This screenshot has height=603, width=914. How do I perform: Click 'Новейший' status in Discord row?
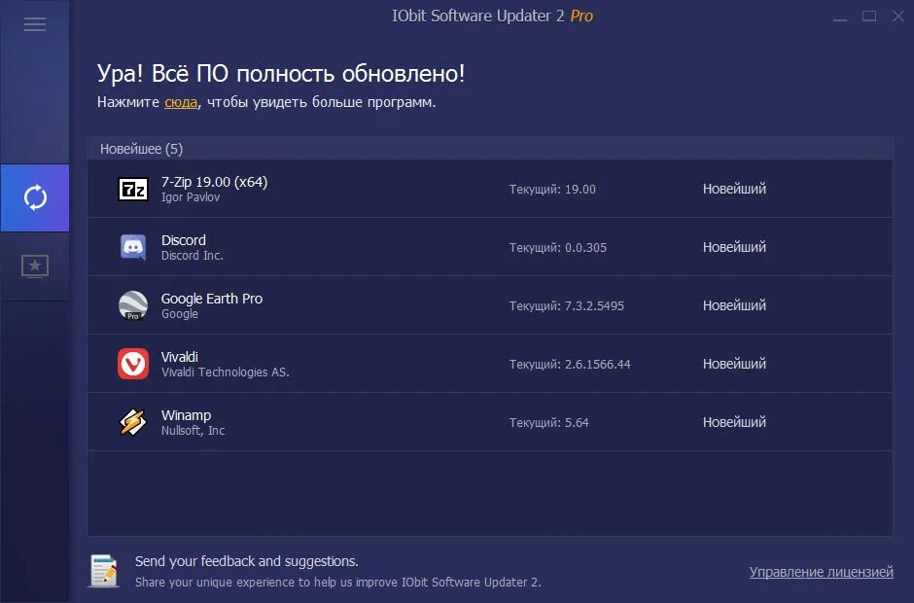coord(734,247)
